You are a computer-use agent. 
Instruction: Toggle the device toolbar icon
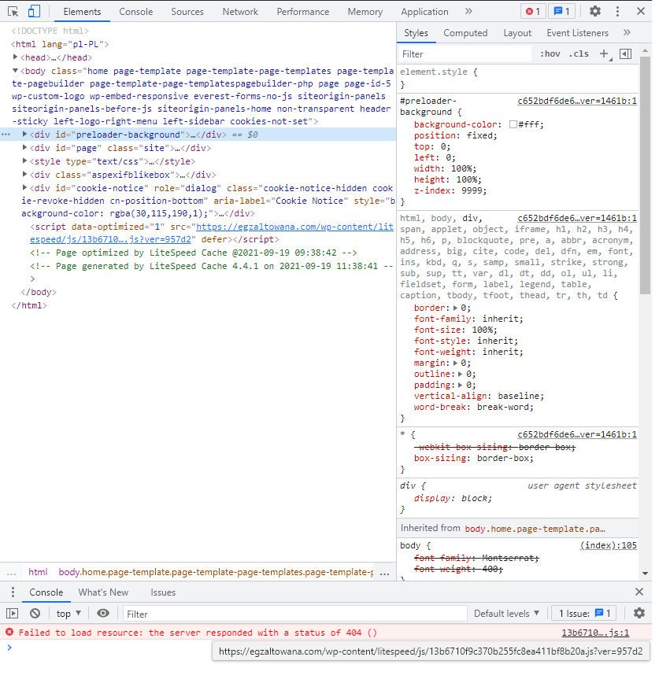34,11
